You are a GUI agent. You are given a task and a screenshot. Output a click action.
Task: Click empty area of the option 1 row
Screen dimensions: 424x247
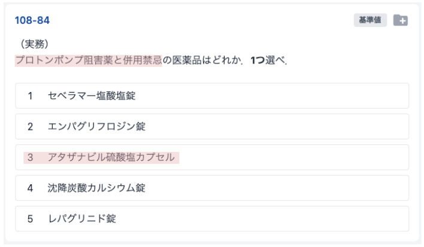tap(271, 96)
